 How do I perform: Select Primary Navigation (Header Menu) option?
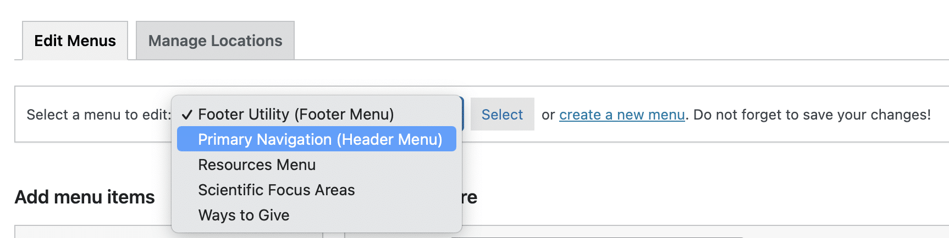click(x=319, y=139)
